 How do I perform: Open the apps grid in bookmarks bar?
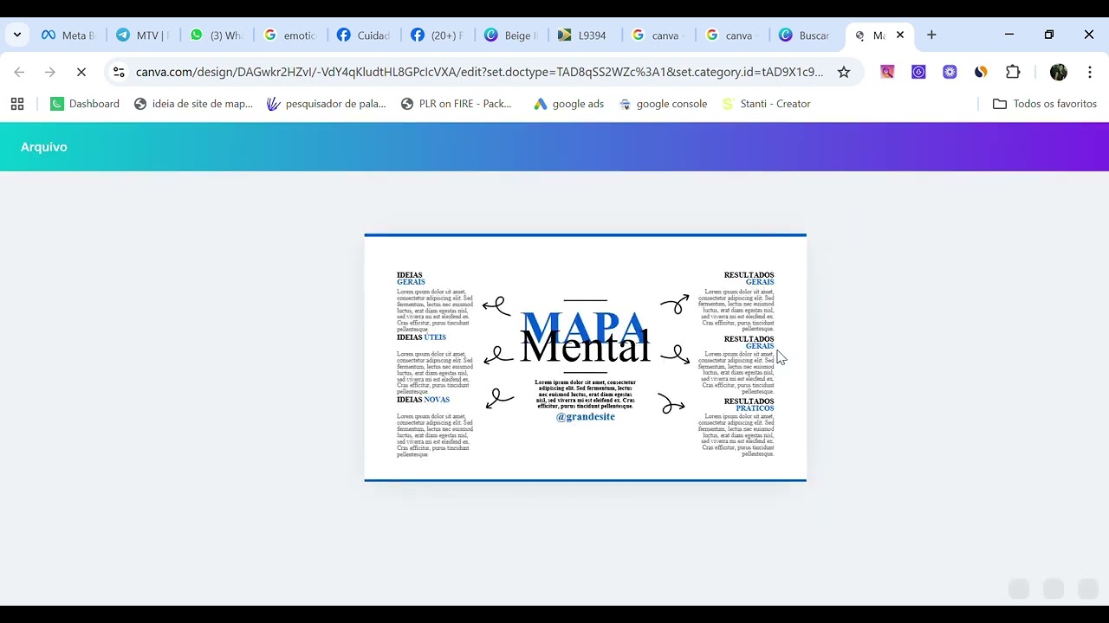17,104
